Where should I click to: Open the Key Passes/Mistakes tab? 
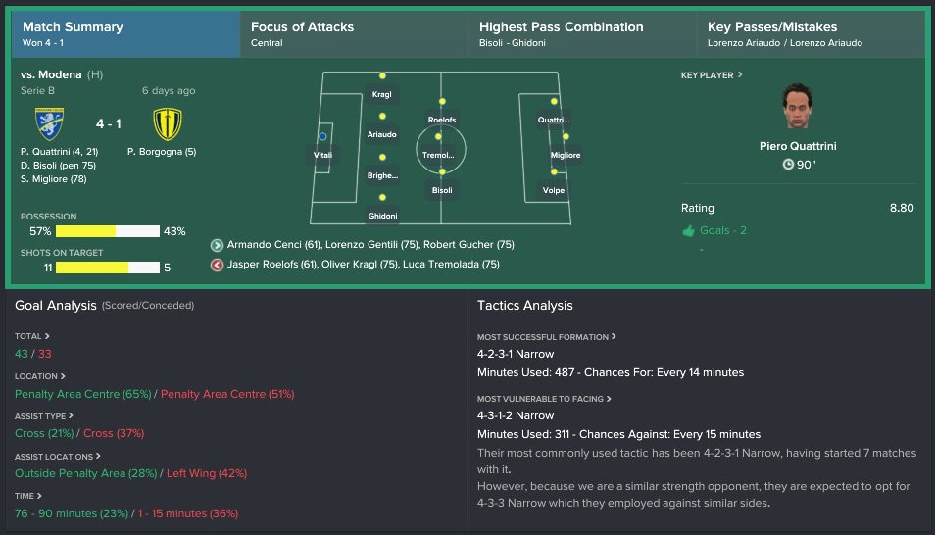pyautogui.click(x=811, y=33)
